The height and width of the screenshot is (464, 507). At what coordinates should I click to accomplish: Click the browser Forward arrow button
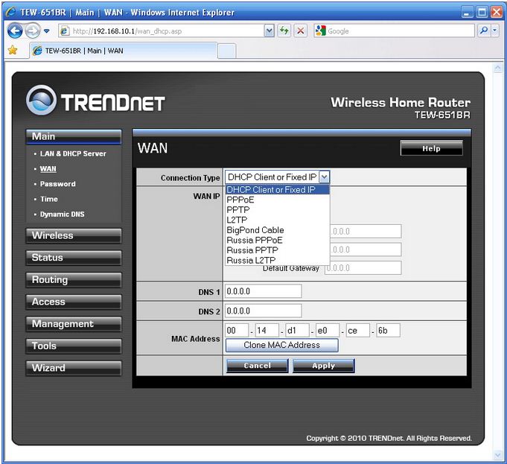click(33, 31)
